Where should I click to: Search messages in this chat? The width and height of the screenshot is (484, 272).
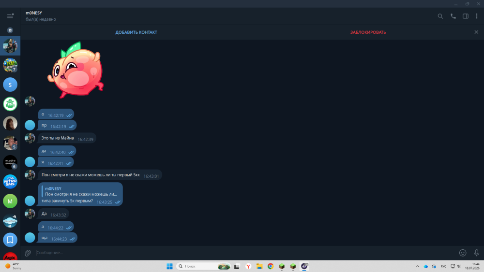(440, 16)
